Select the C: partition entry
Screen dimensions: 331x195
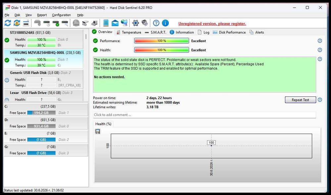pyautogui.click(x=46, y=109)
